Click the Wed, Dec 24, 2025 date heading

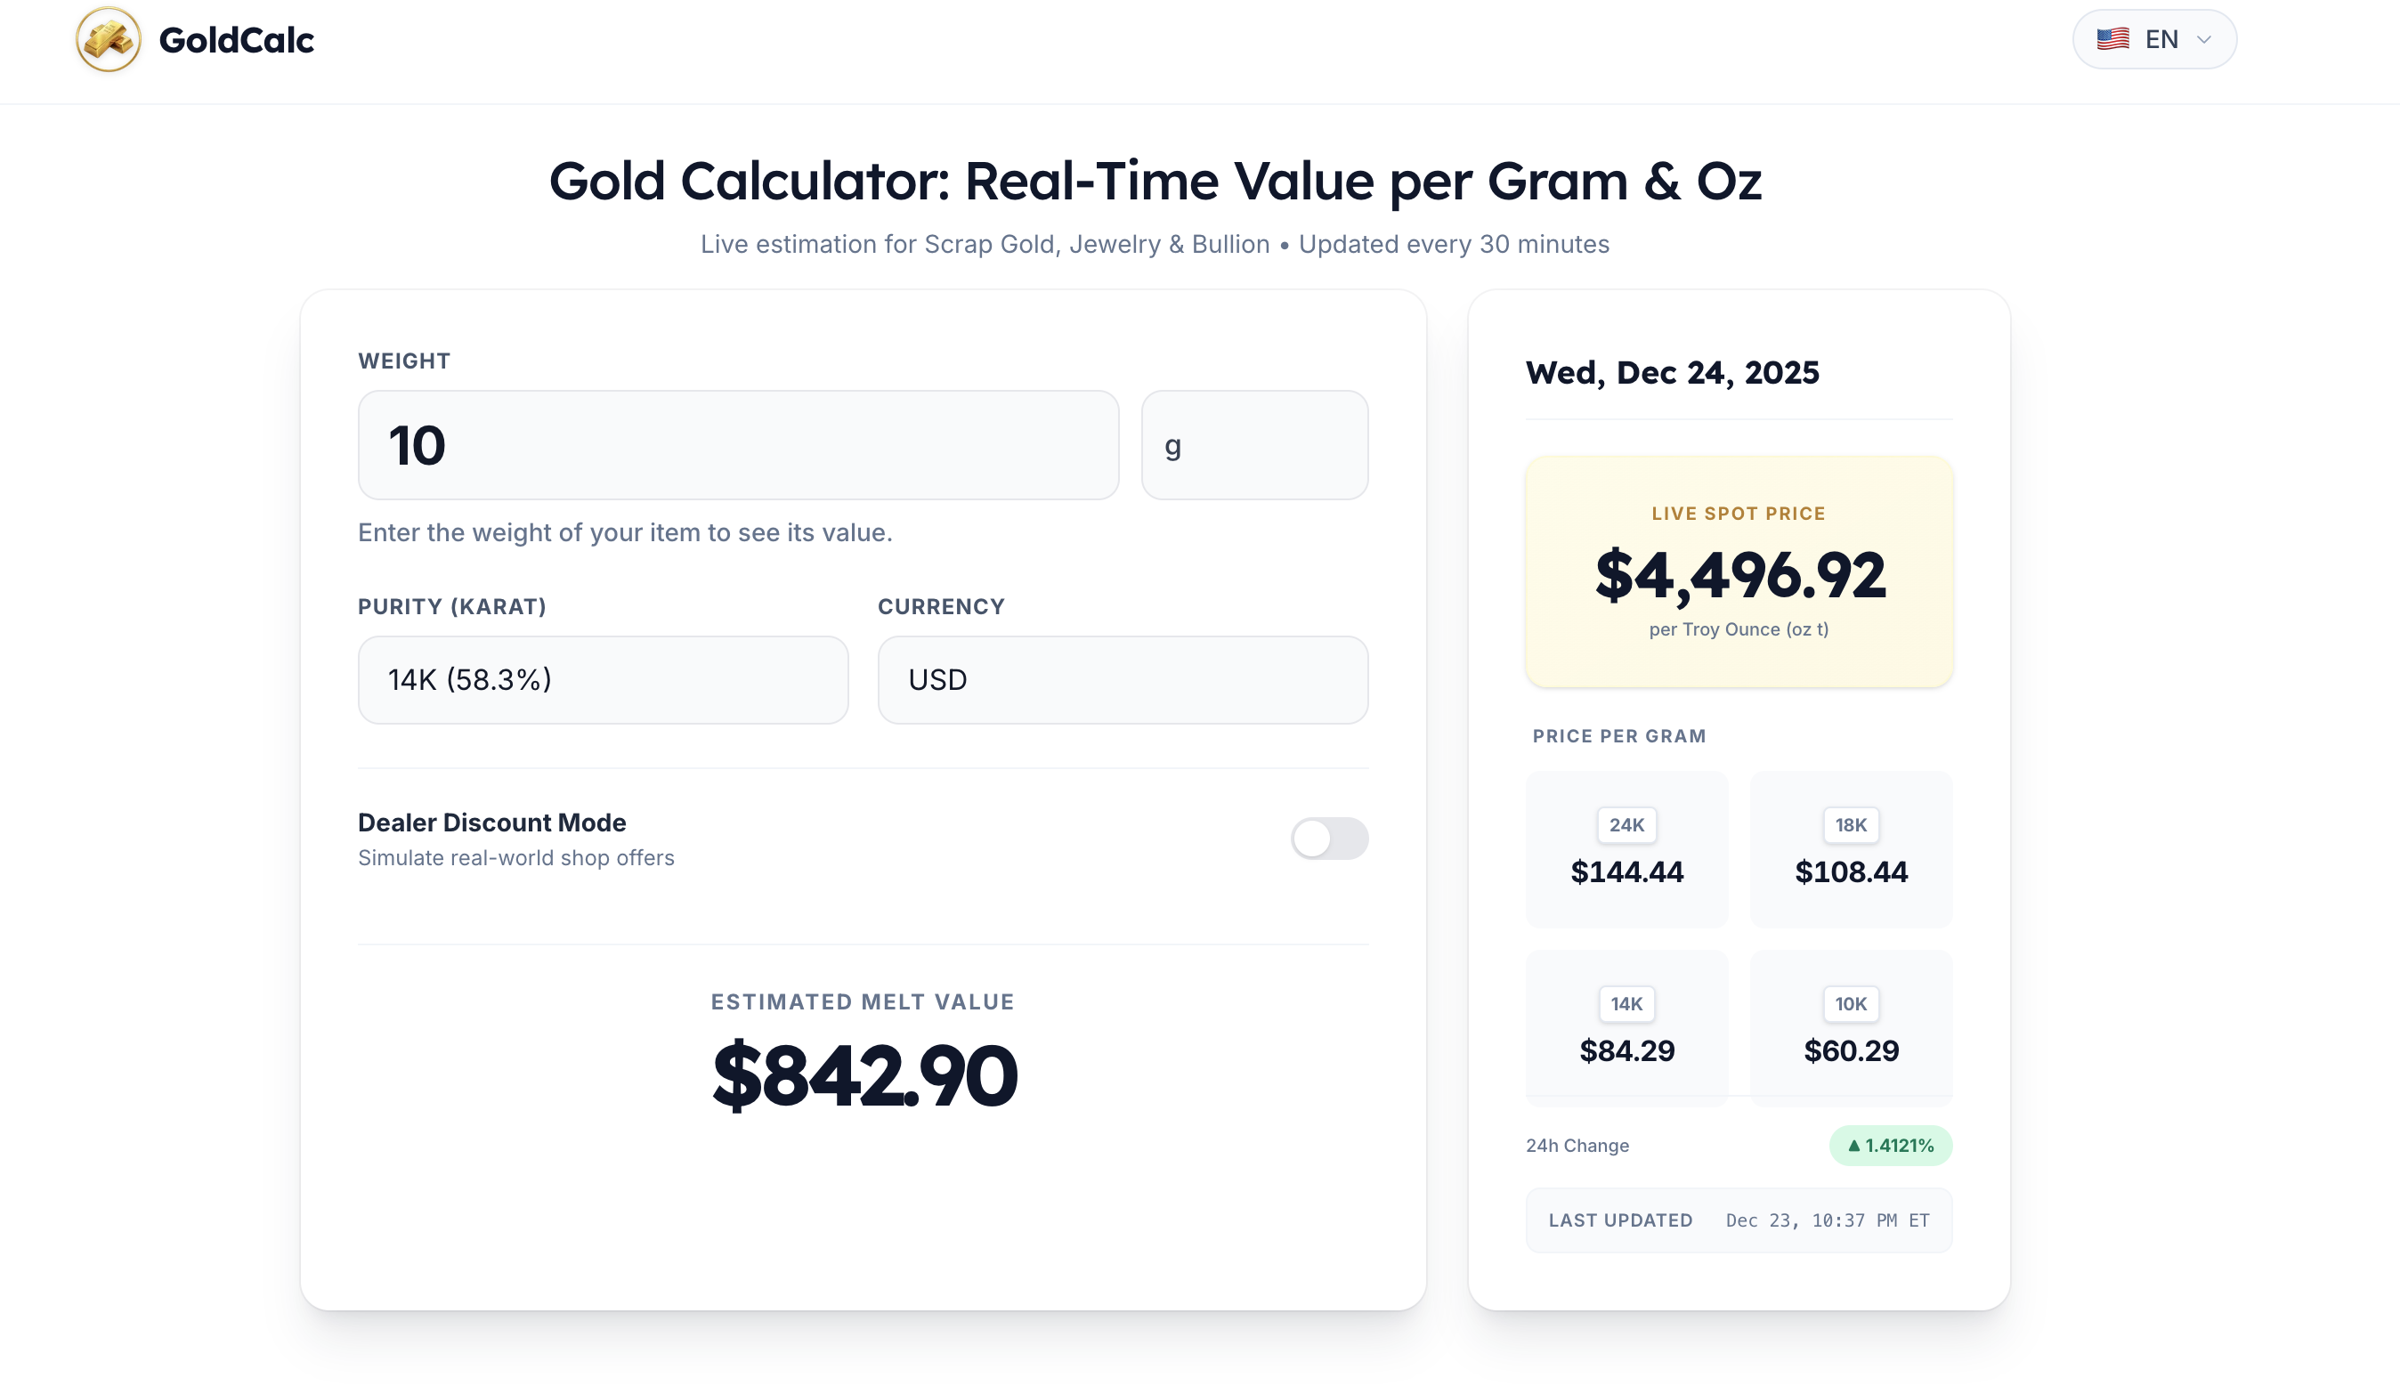(1673, 372)
